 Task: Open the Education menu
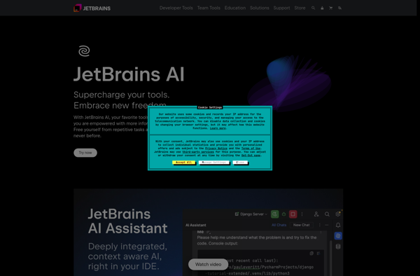(235, 8)
